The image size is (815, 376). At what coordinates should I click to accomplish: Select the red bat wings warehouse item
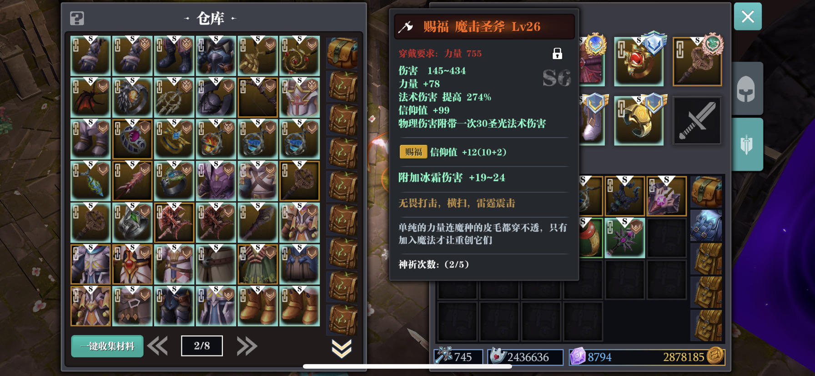coord(91,98)
